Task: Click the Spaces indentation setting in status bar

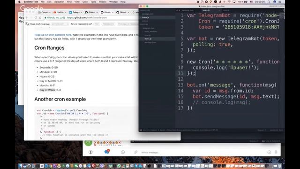Action: point(262,130)
